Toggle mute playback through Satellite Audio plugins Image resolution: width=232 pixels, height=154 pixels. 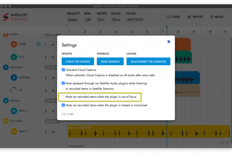pyautogui.click(x=63, y=83)
